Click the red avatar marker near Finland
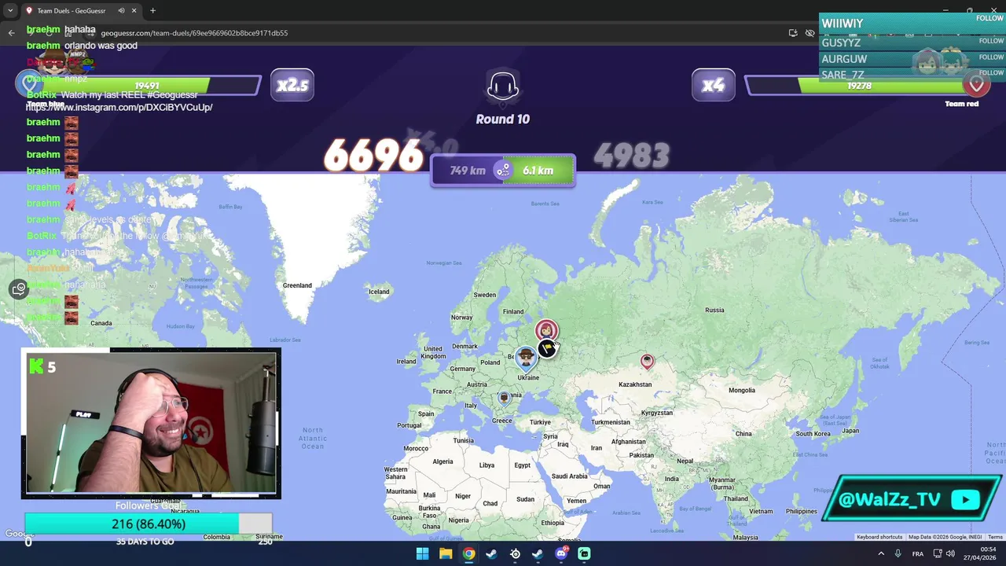Viewport: 1006px width, 566px height. click(546, 330)
